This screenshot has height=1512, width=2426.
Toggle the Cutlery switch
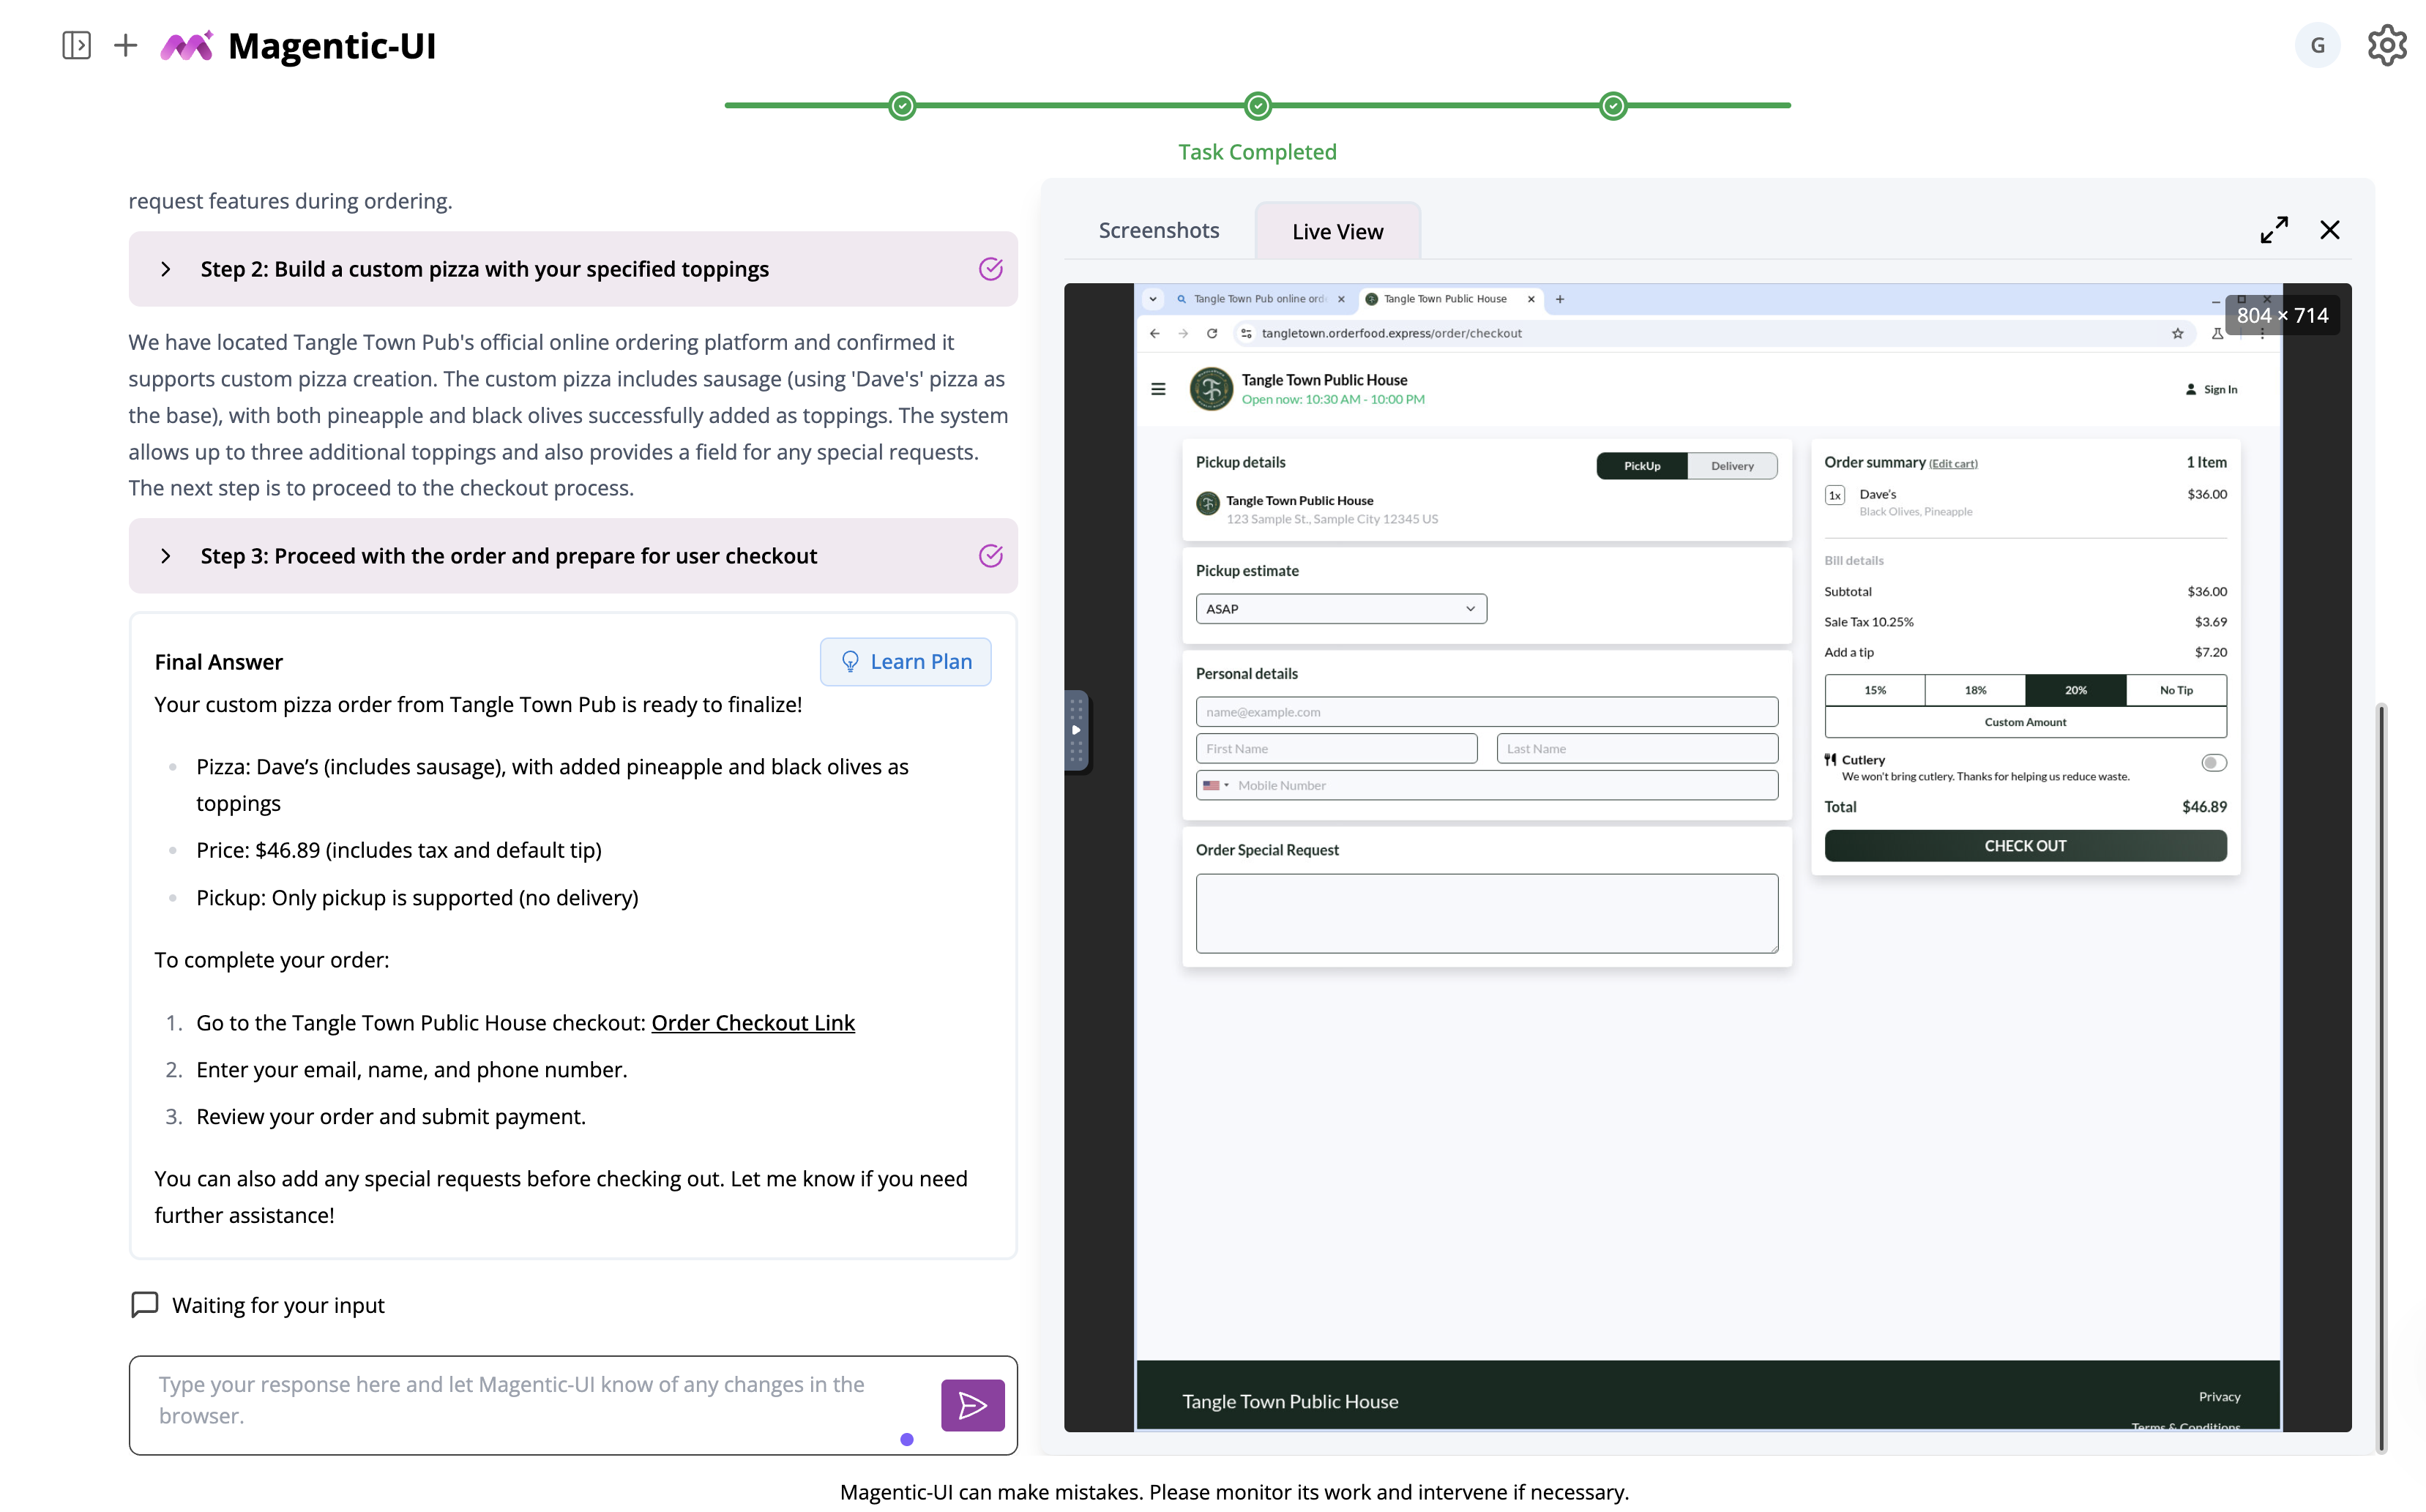2213,763
